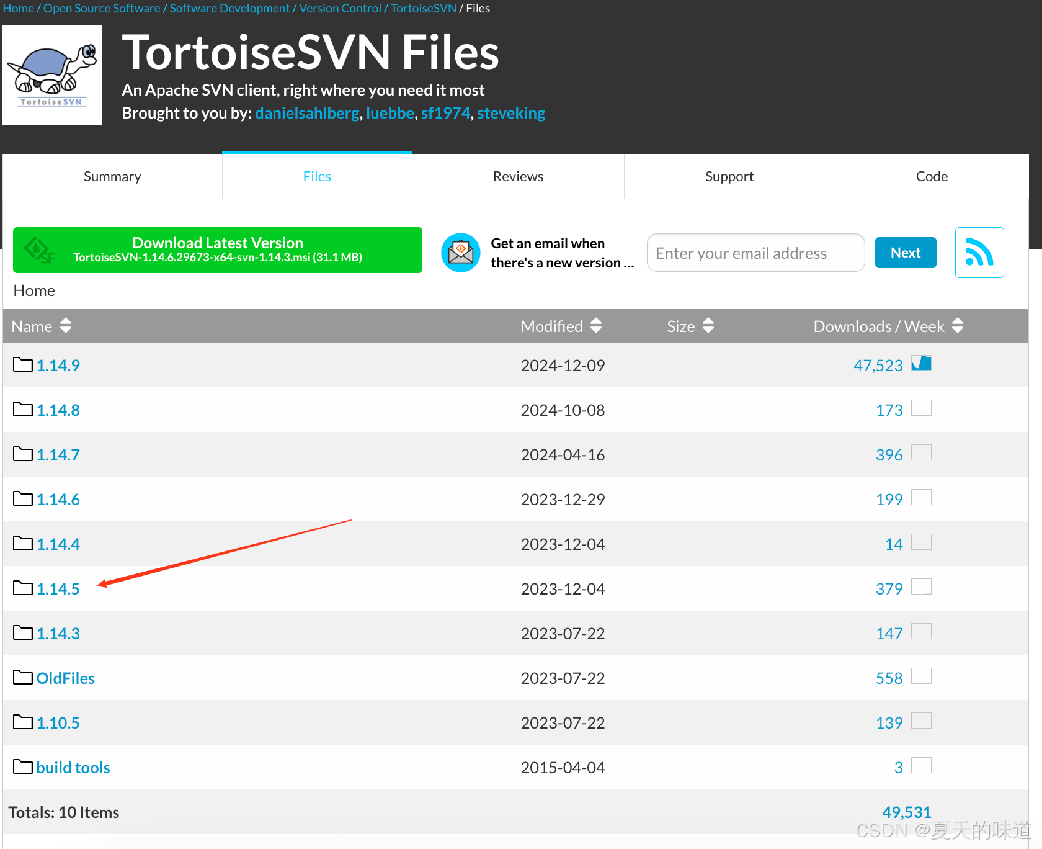Image resolution: width=1042 pixels, height=849 pixels.
Task: Click the folder icon for 1.14.9
Action: [23, 364]
